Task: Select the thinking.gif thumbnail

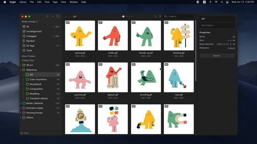Action: (179, 36)
